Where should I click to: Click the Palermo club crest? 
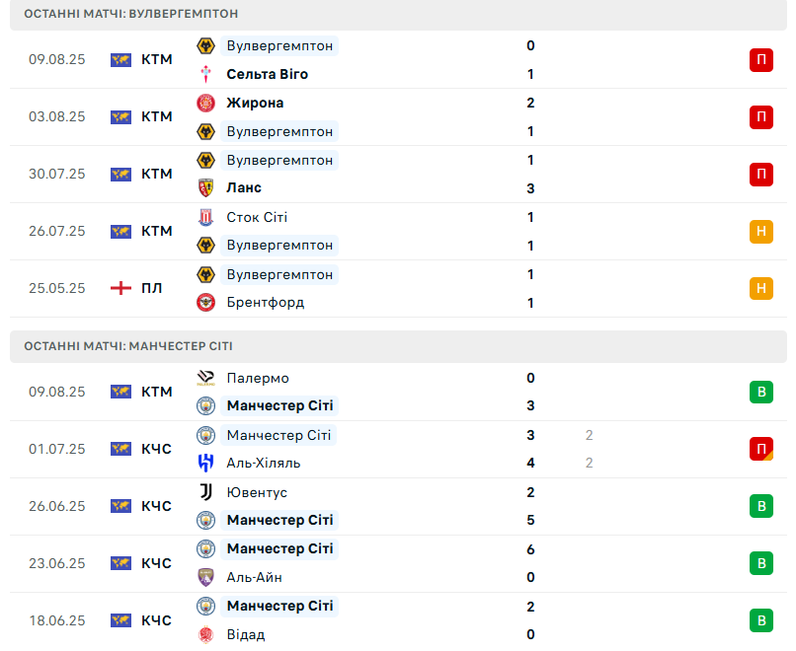205,378
